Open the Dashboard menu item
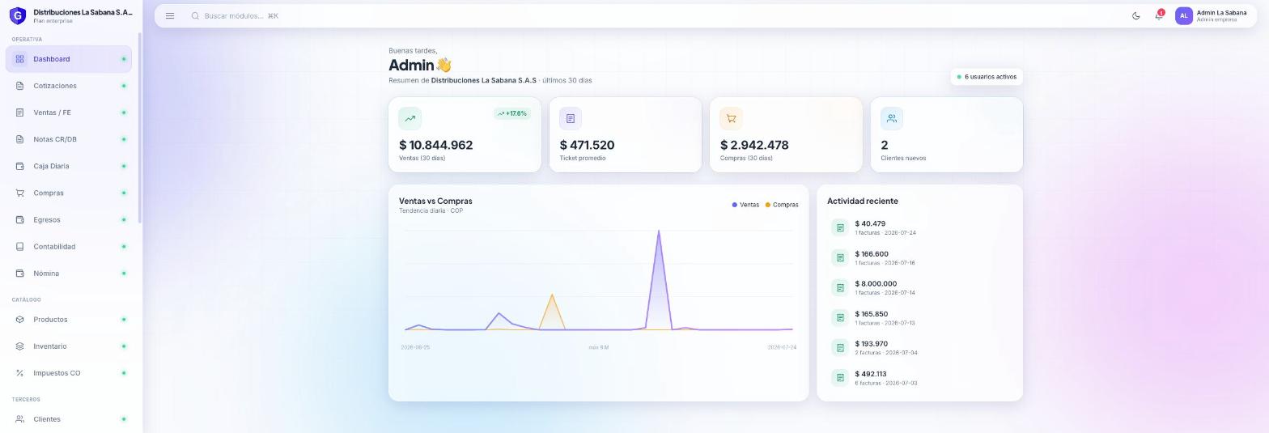Viewport: 1269px width, 433px height. coord(69,59)
